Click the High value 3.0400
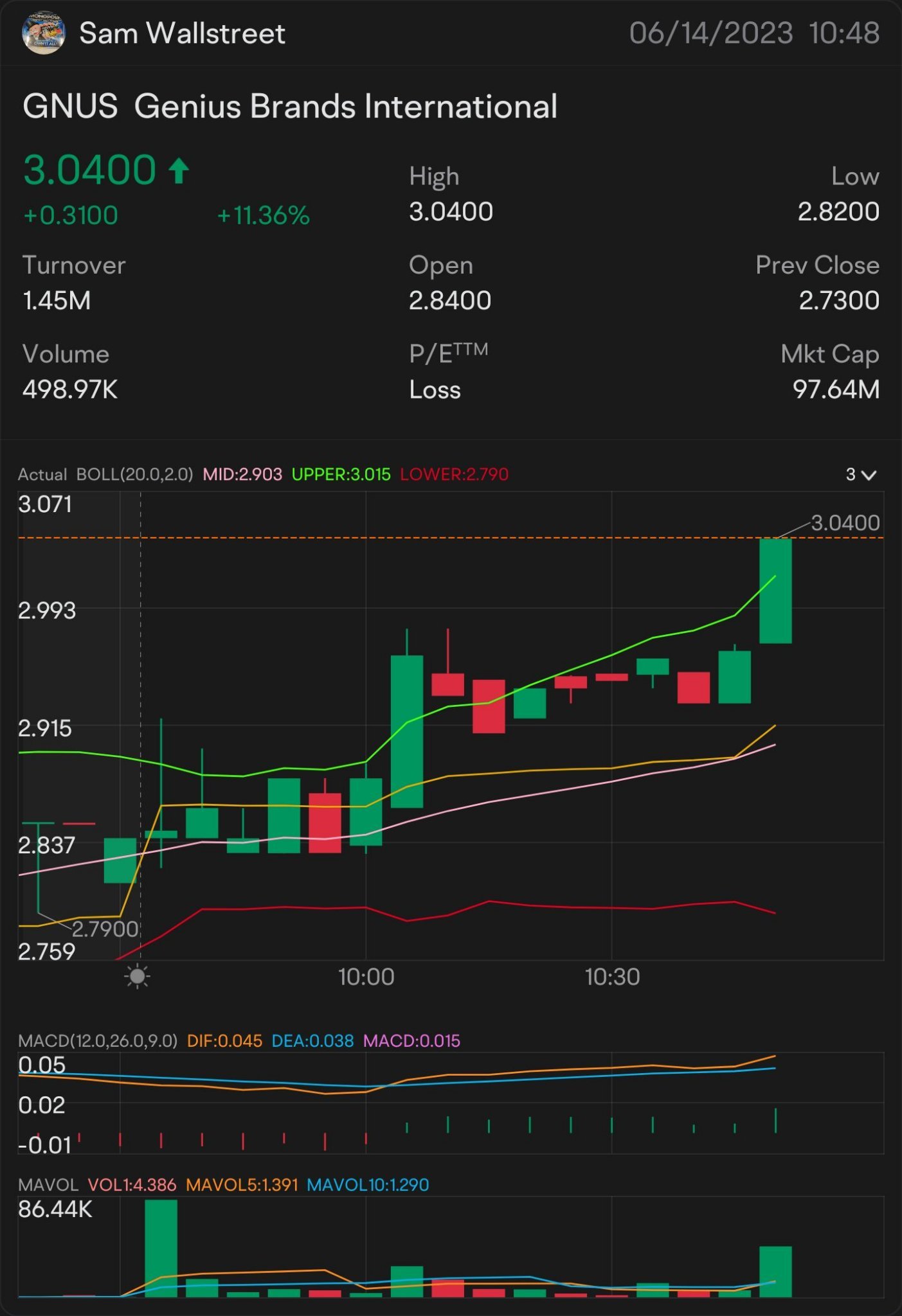Image resolution: width=902 pixels, height=1316 pixels. 451,211
